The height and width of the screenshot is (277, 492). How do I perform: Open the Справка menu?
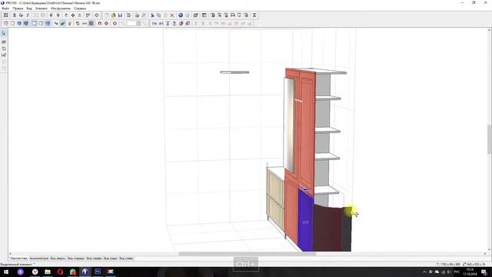coord(80,8)
